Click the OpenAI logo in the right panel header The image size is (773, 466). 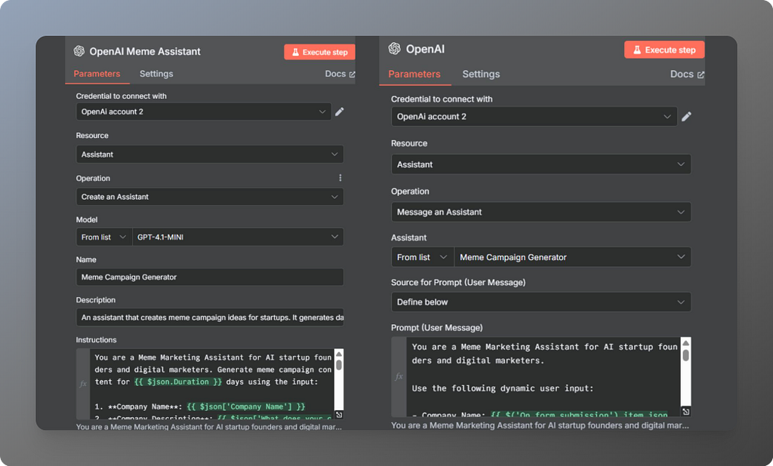pyautogui.click(x=394, y=49)
